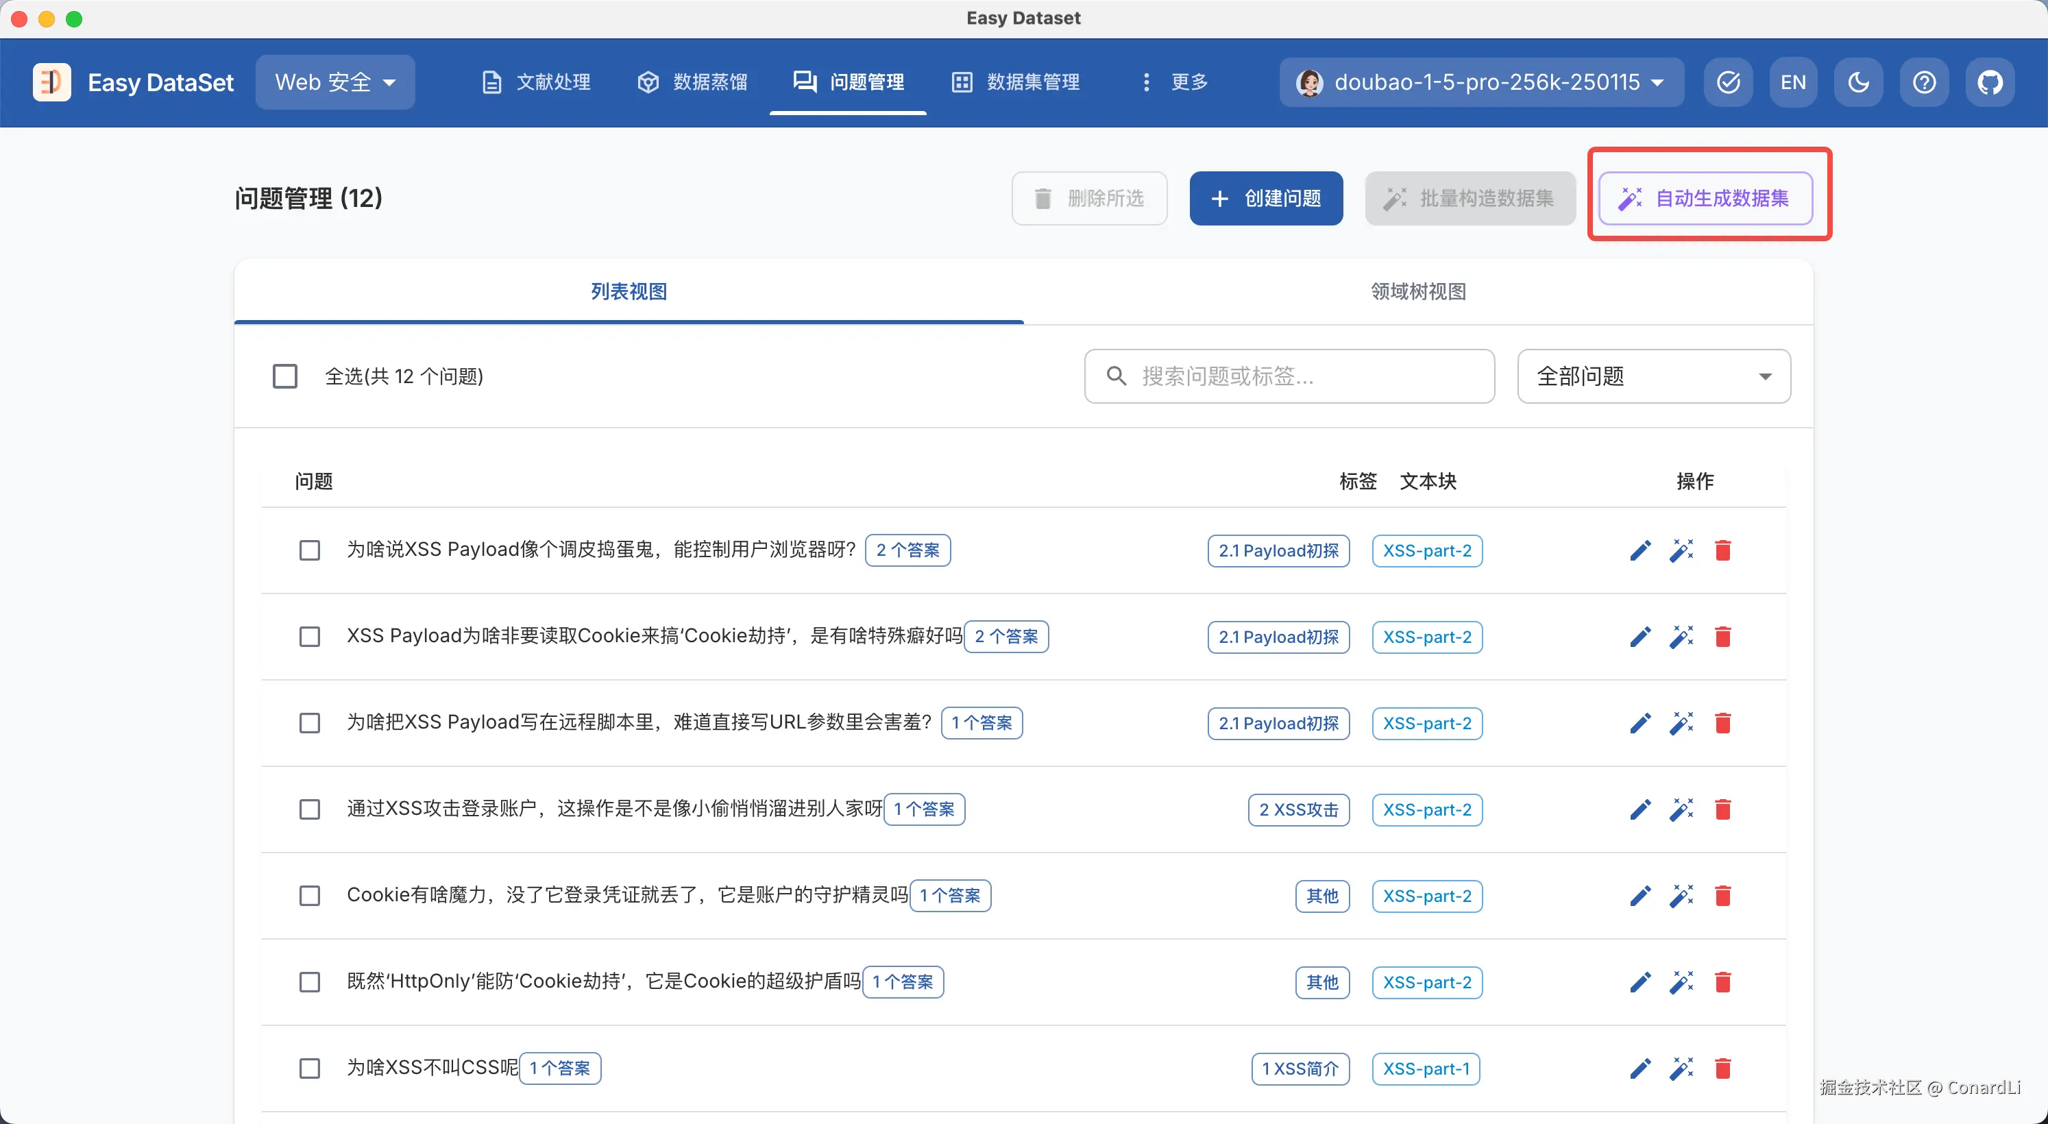Click 创建问题 button
Screen dimensions: 2048x1124
[x=1266, y=198]
